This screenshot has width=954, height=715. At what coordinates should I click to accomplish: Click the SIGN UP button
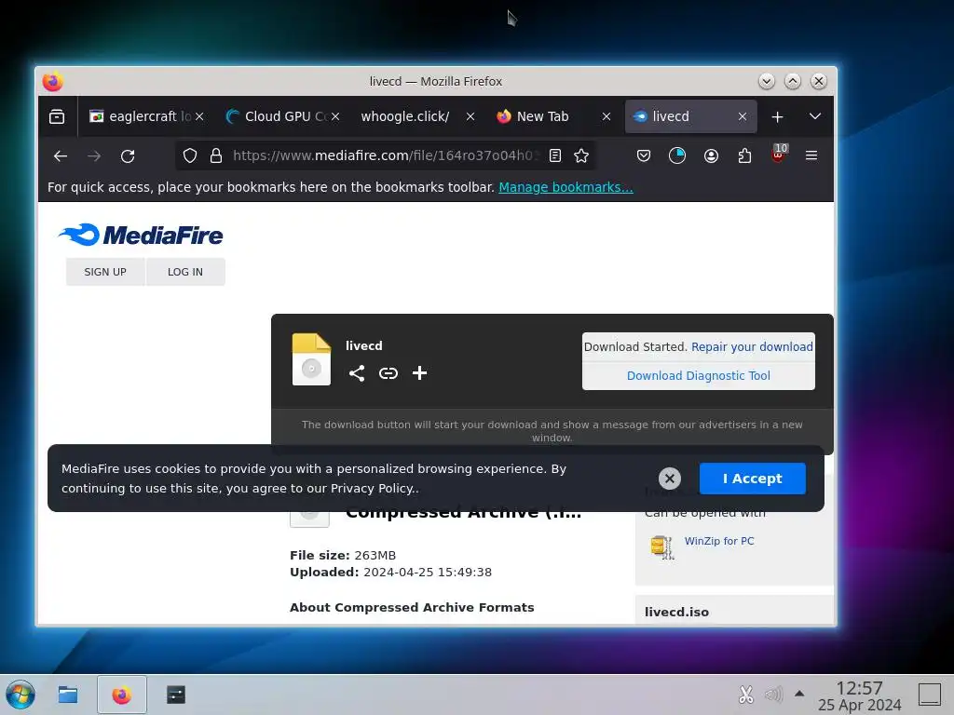point(105,272)
